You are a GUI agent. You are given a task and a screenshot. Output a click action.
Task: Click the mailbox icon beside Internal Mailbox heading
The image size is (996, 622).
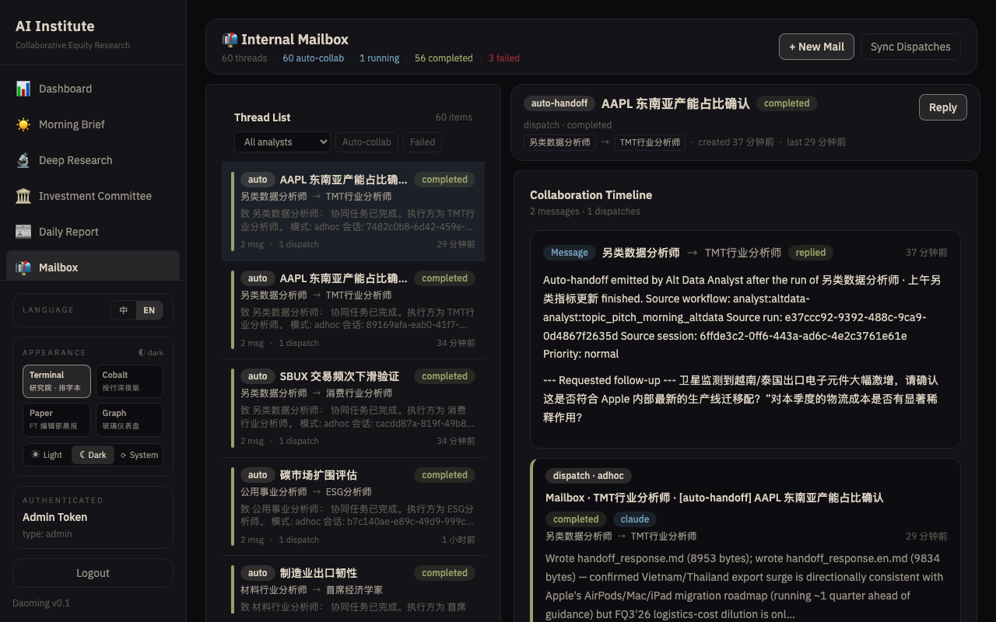230,40
